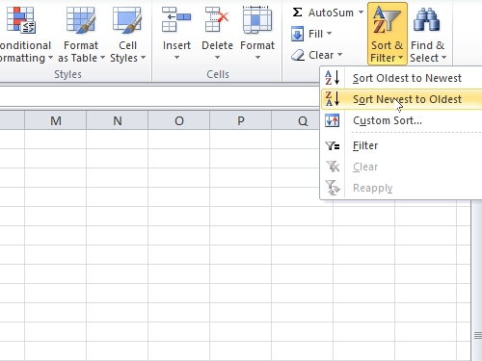This screenshot has width=482, height=361.
Task: Select column M header
Action: [x=56, y=120]
